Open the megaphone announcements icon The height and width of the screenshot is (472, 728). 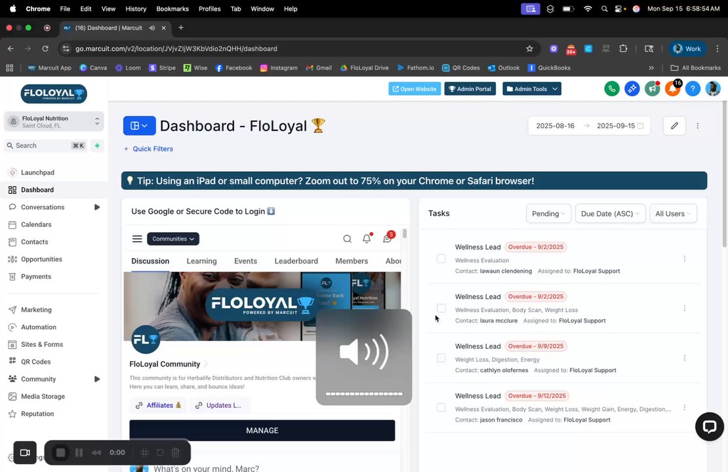(x=652, y=88)
